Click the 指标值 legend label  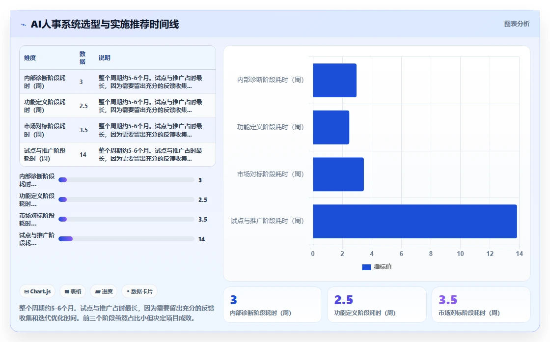pos(383,267)
